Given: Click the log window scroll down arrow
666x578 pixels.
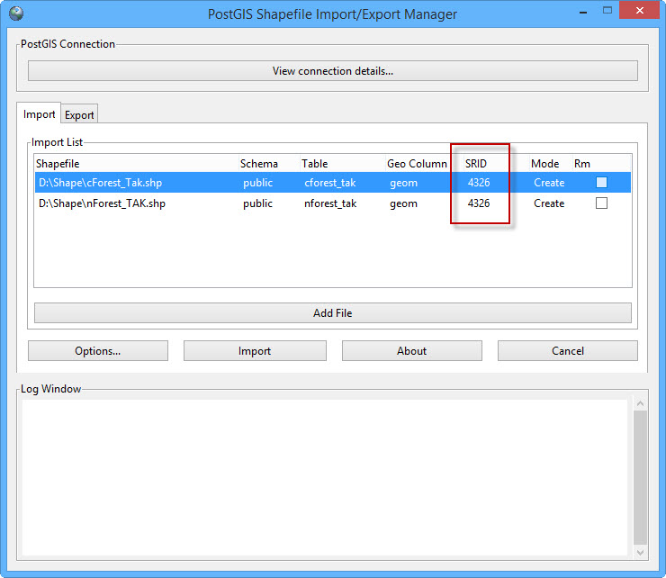Looking at the screenshot, I should pyautogui.click(x=641, y=553).
